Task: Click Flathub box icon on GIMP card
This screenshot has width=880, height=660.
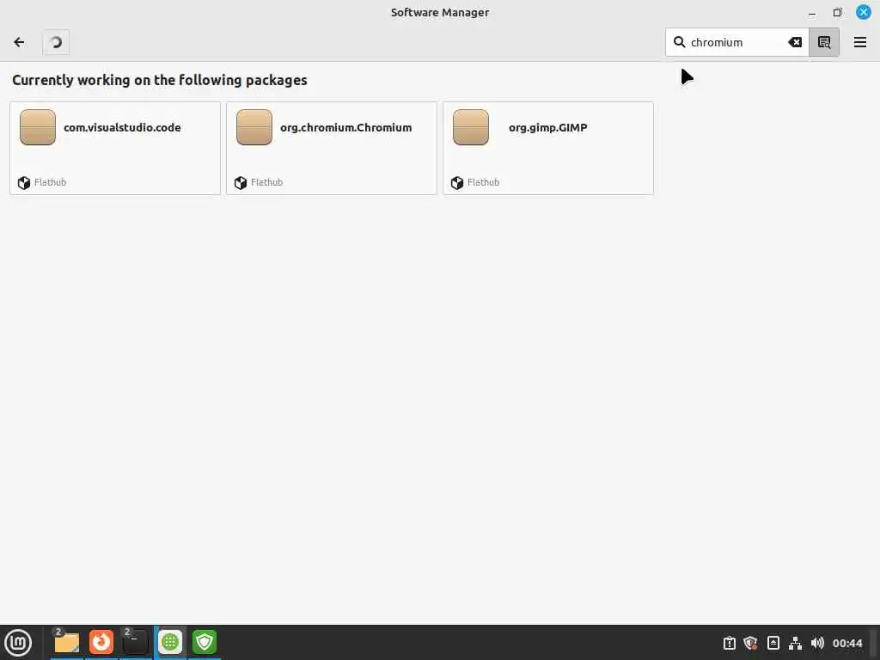Action: pos(457,183)
